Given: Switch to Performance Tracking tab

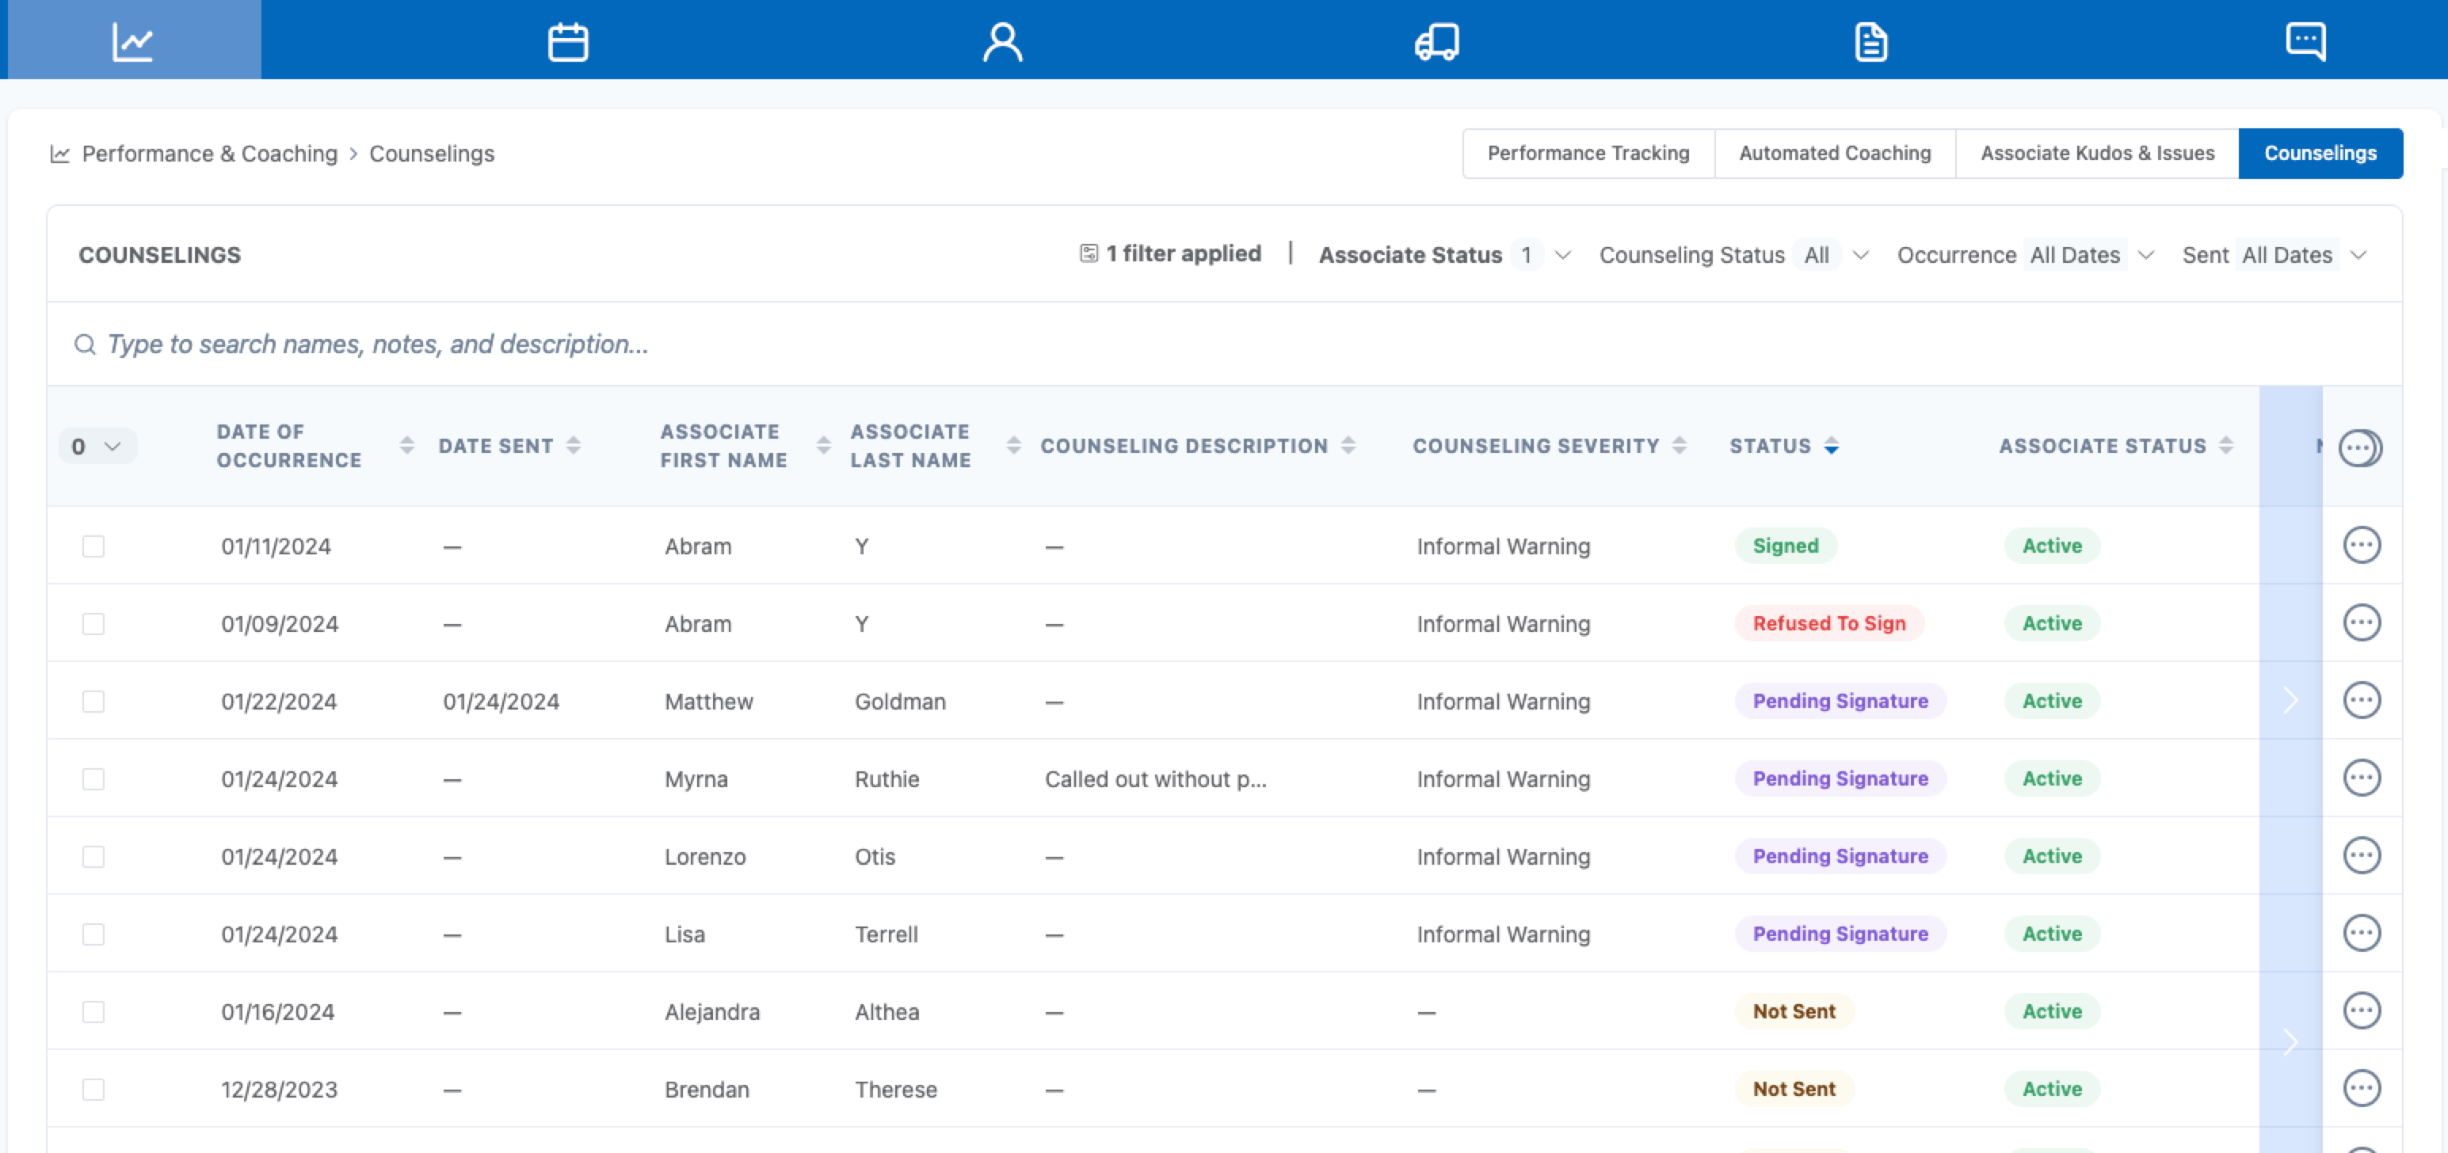Looking at the screenshot, I should 1588,153.
